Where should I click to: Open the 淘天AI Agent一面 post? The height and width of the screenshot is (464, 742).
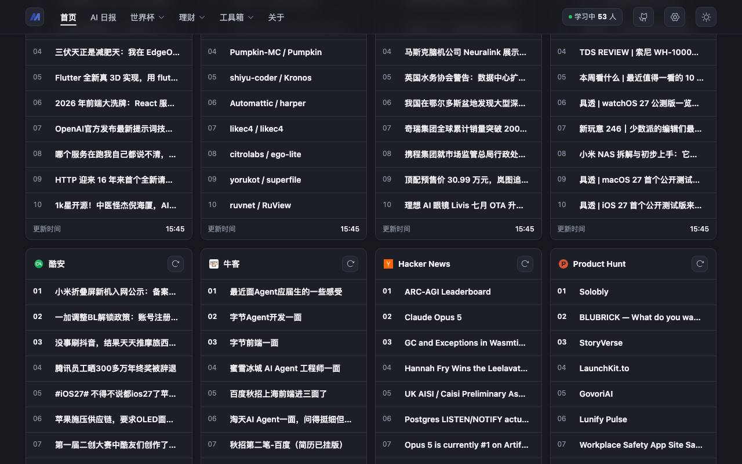(x=283, y=419)
